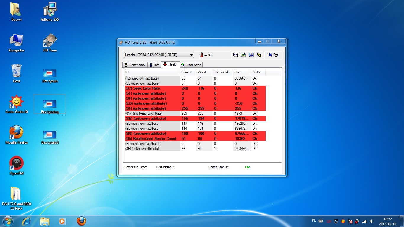Image resolution: width=404 pixels, height=227 pixels.
Task: Launch Internet Explorer from the taskbar
Action: click(x=27, y=221)
